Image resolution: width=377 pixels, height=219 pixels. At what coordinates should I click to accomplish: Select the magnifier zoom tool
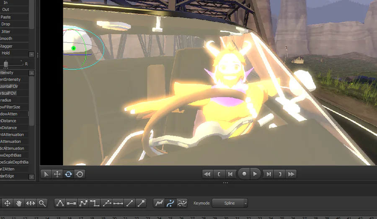click(42, 203)
